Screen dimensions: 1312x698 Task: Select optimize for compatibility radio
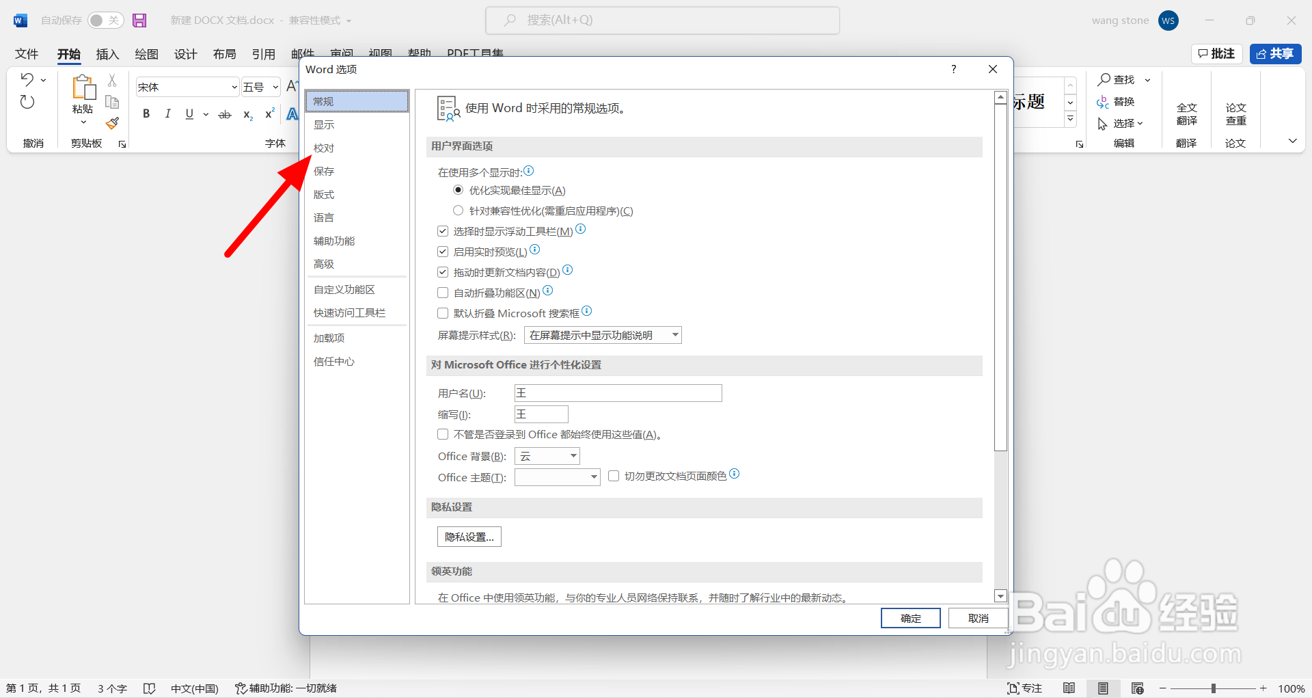(459, 210)
